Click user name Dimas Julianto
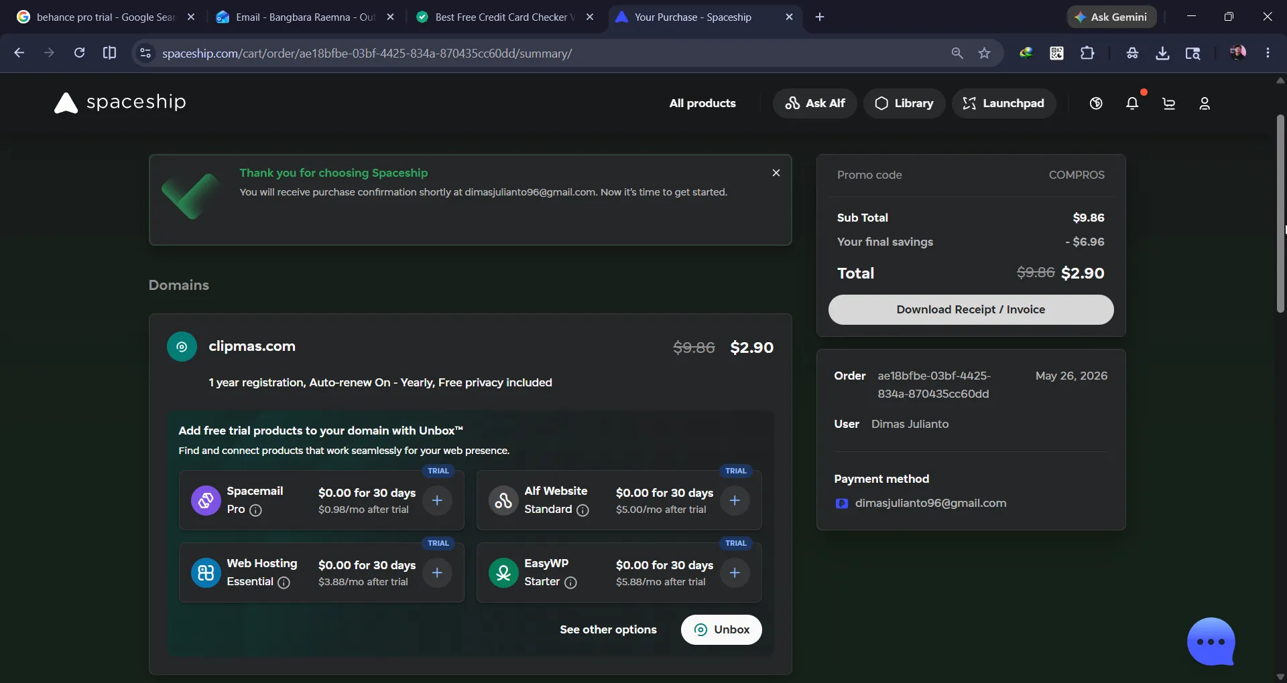This screenshot has width=1287, height=683. pyautogui.click(x=910, y=424)
